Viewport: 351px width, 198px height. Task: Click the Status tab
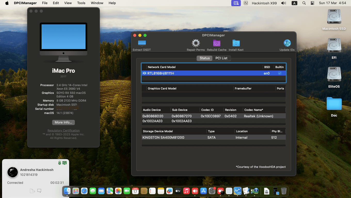(204, 58)
